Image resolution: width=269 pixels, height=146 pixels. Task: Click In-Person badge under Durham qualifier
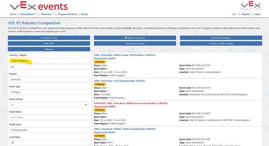(100, 110)
